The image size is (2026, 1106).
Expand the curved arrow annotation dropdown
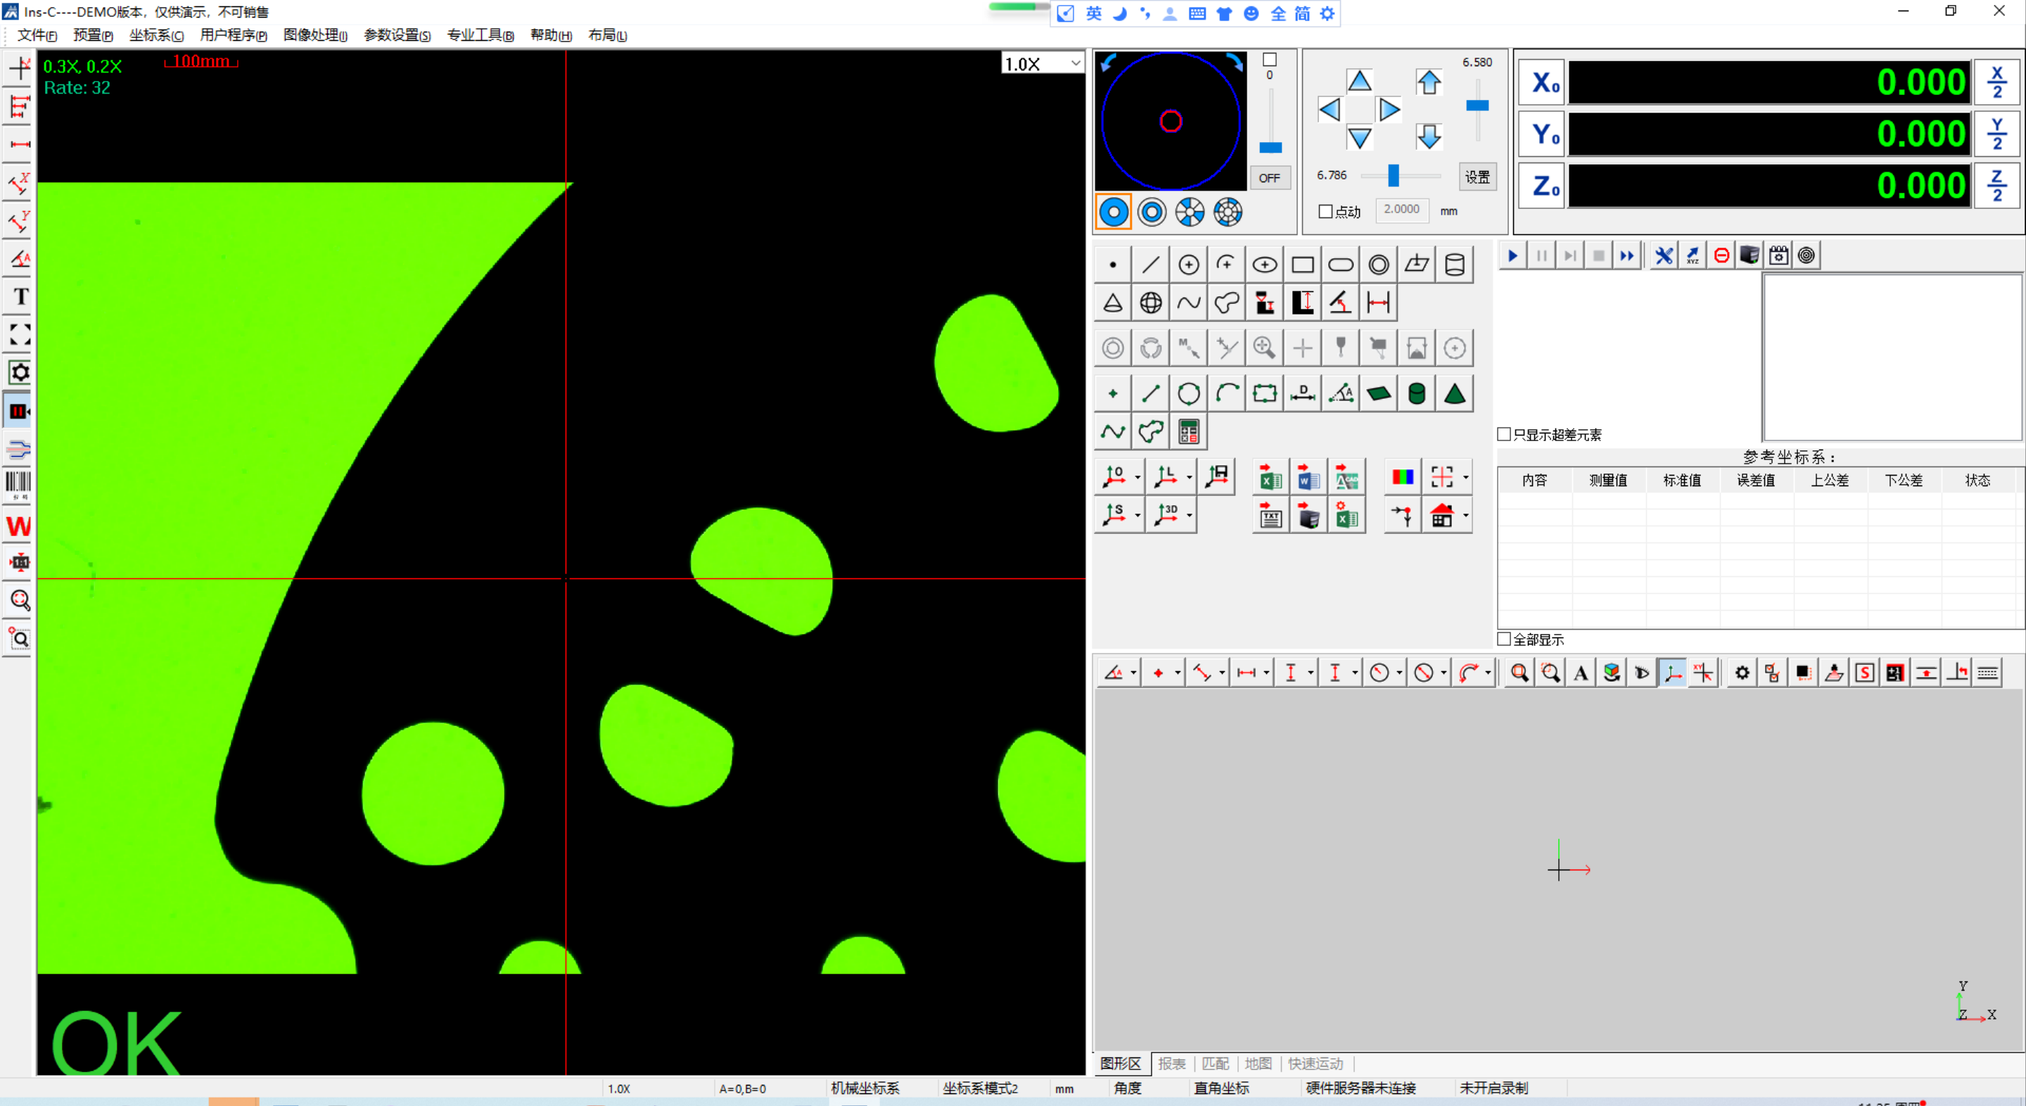(1488, 673)
